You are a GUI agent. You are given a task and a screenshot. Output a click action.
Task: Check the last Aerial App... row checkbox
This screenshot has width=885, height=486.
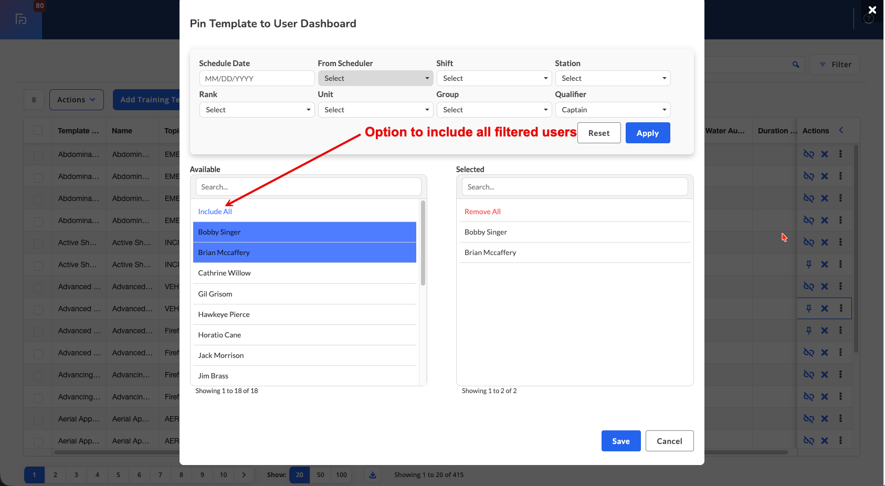coord(38,442)
